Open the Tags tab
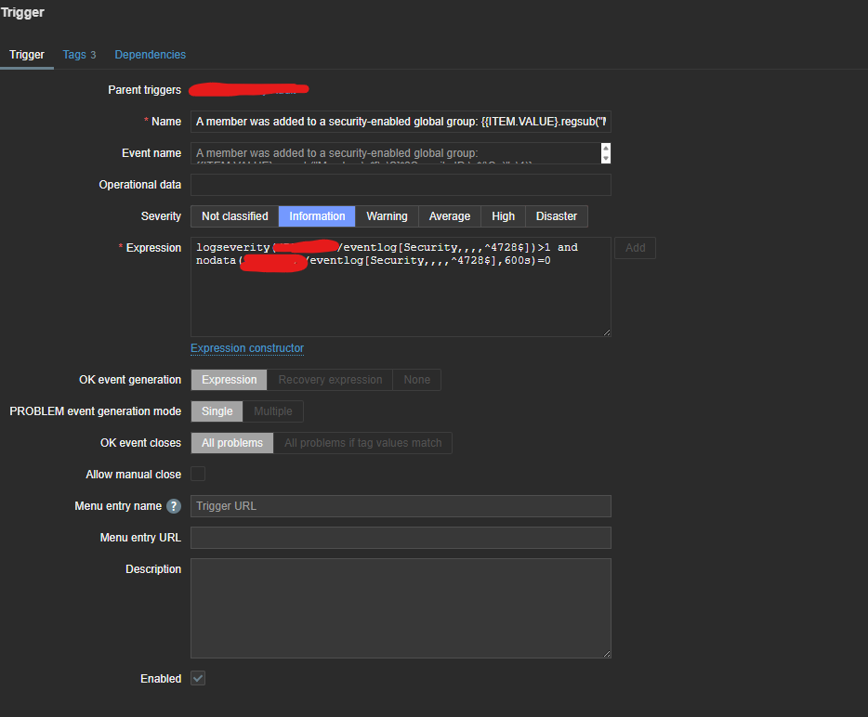868x717 pixels. tap(79, 55)
